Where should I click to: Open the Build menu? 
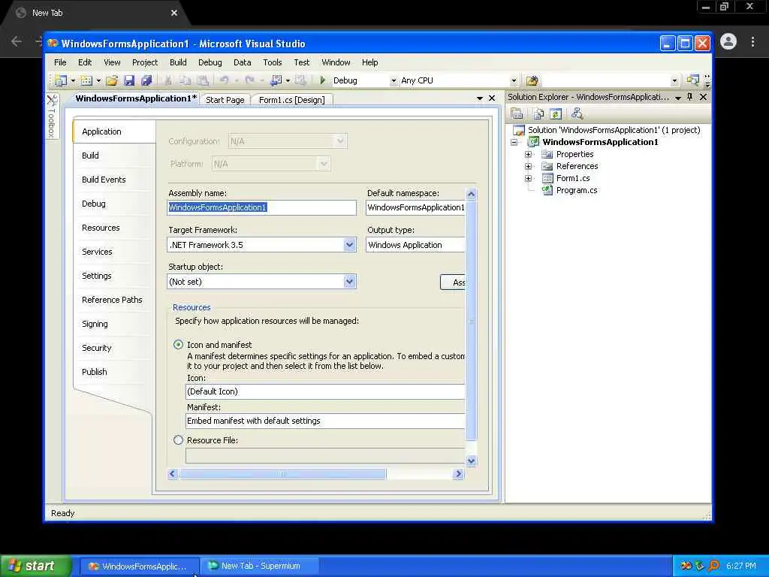click(178, 62)
